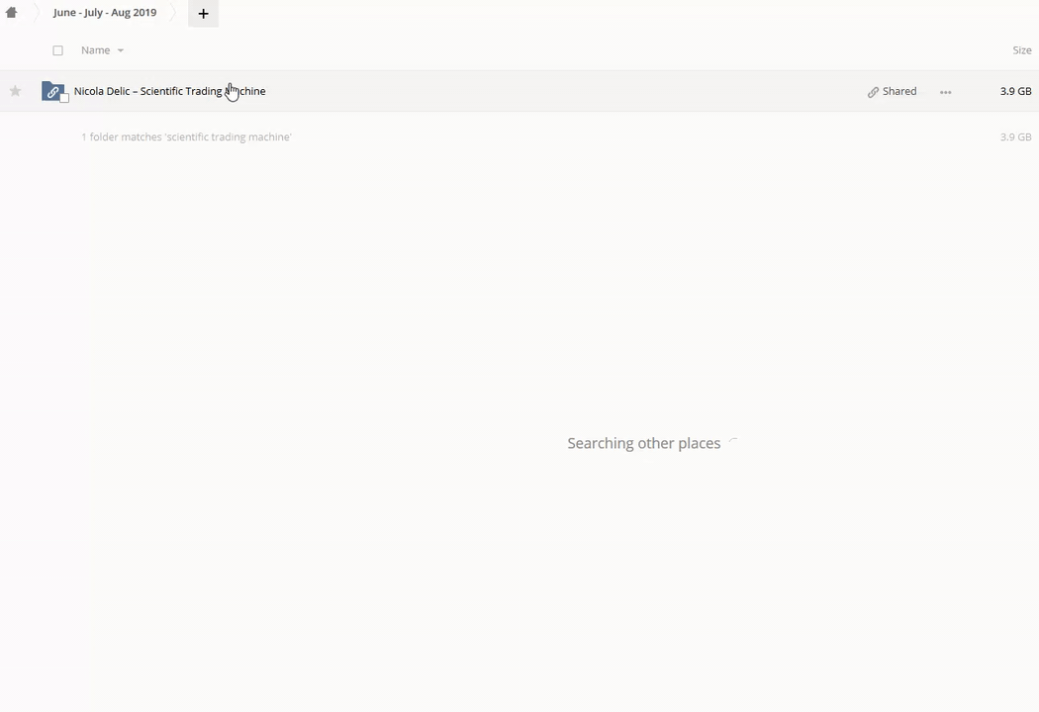Toggle the sort arrow beside Name
This screenshot has height=712, width=1039.
click(x=121, y=50)
